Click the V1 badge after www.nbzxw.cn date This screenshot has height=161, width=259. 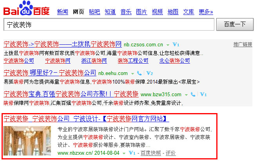click(132, 153)
